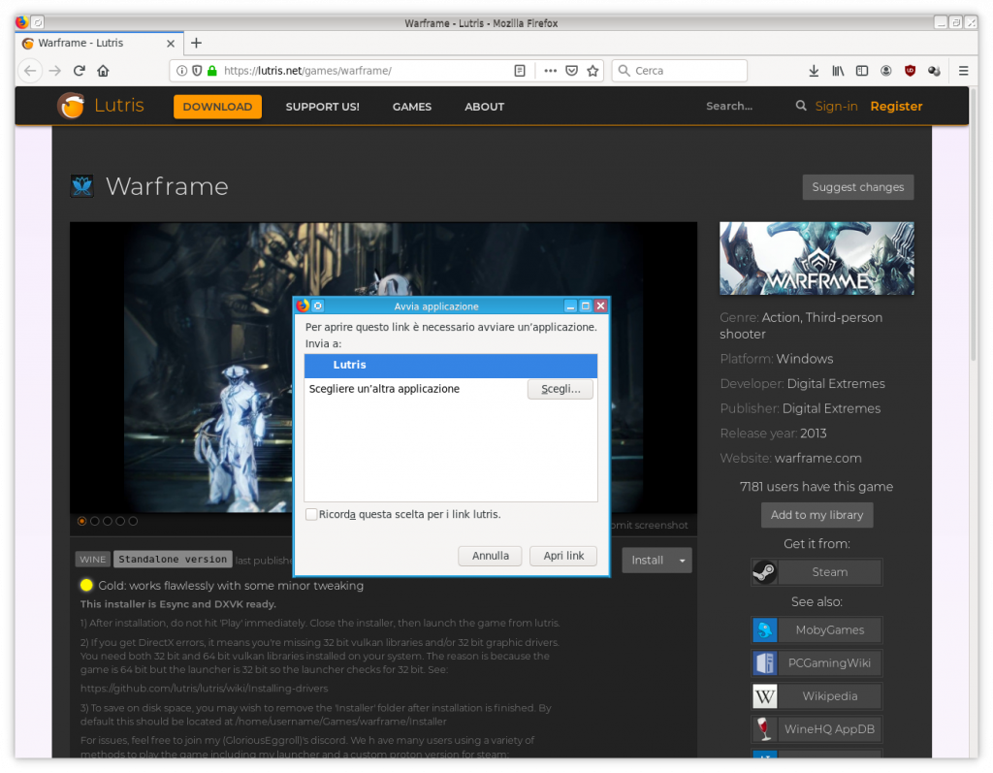This screenshot has height=773, width=993.
Task: Select third screenshot carousel dot
Action: click(108, 522)
